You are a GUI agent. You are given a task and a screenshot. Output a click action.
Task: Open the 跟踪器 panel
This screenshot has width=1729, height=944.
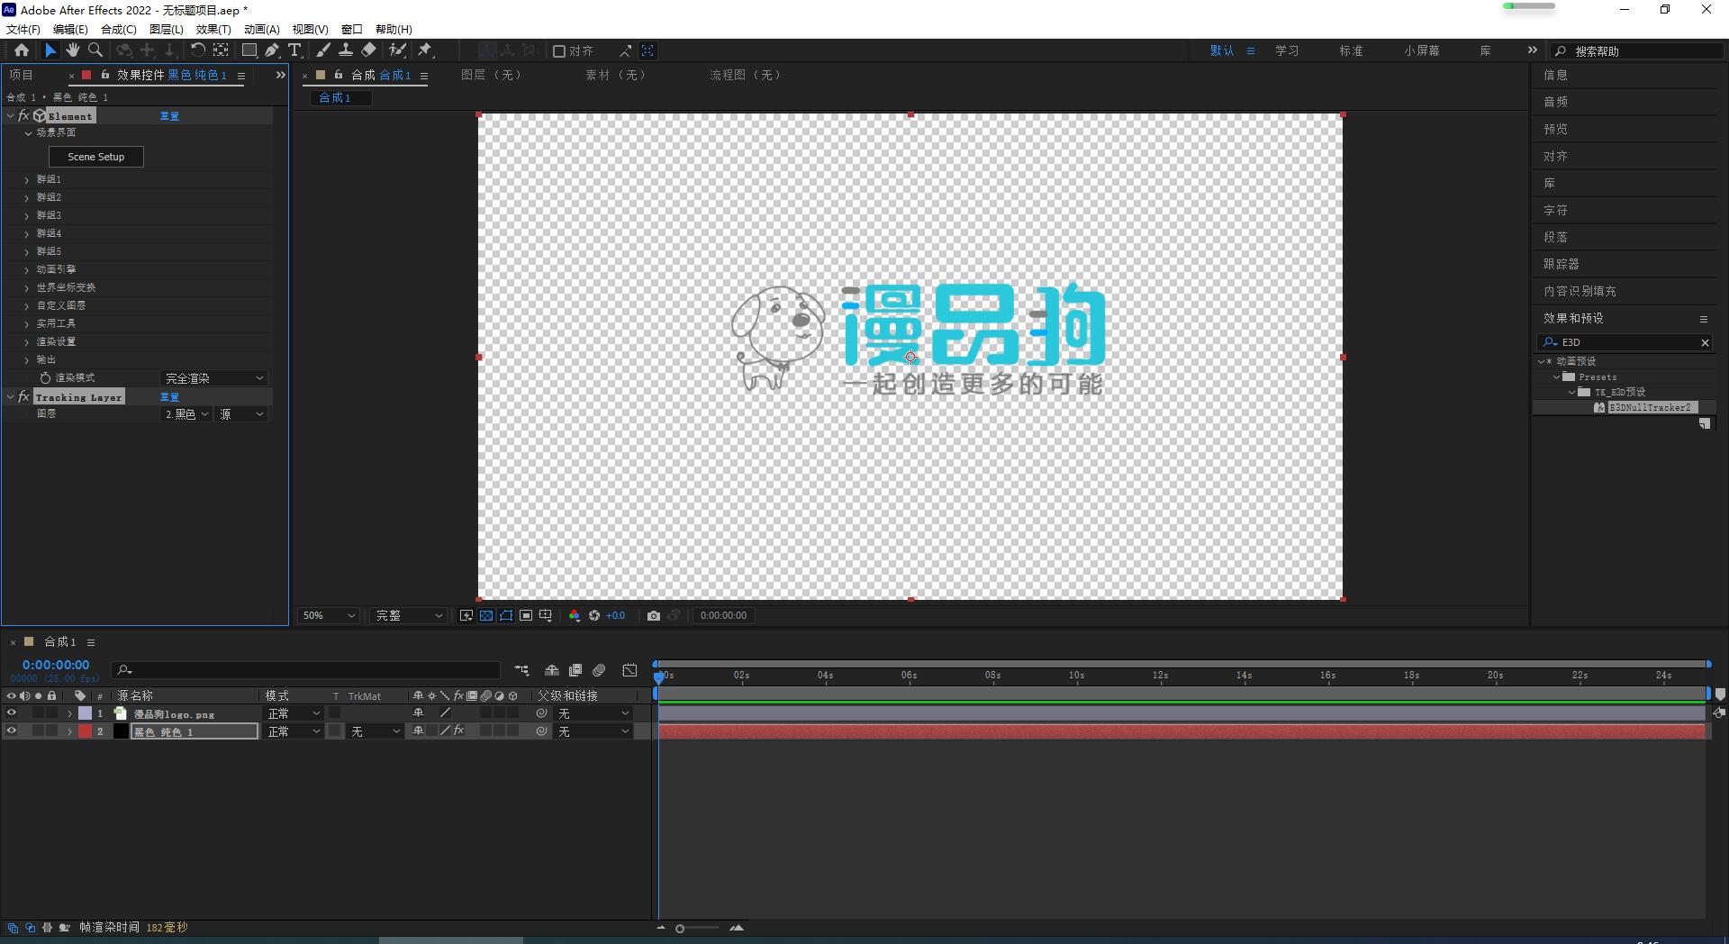pyautogui.click(x=1562, y=265)
